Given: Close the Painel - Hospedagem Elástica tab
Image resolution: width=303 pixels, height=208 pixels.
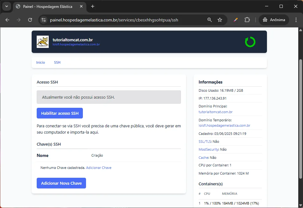Looking at the screenshot, I should [x=81, y=6].
